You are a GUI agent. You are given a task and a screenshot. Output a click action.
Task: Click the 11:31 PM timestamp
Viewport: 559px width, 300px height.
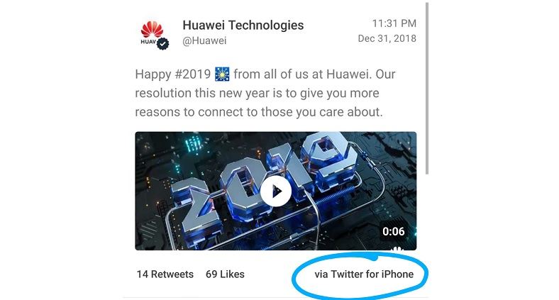click(394, 23)
